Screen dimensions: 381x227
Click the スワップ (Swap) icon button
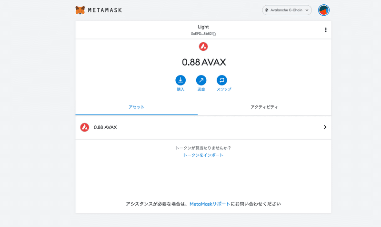222,80
